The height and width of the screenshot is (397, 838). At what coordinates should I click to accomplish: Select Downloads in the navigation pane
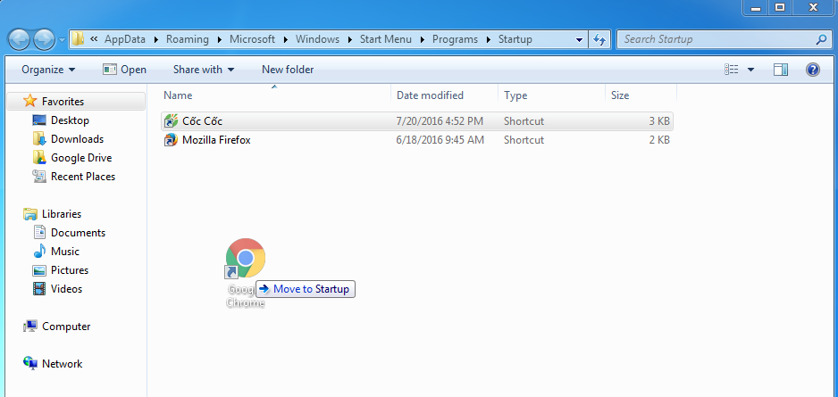click(x=77, y=139)
